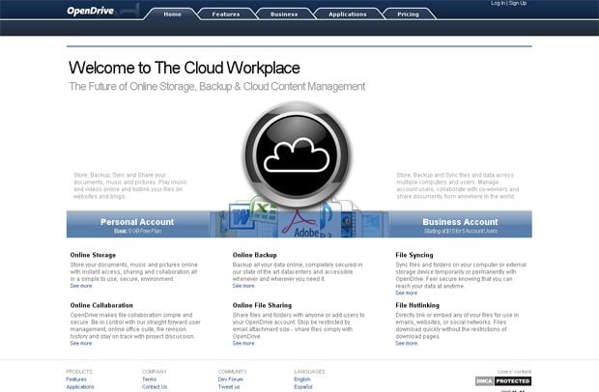The width and height of the screenshot is (599, 392).
Task: Go to the Applications tab
Action: pyautogui.click(x=347, y=14)
